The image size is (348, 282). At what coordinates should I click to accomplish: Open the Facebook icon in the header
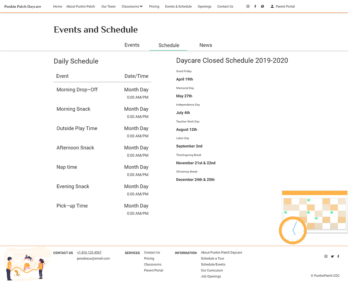tap(255, 6)
